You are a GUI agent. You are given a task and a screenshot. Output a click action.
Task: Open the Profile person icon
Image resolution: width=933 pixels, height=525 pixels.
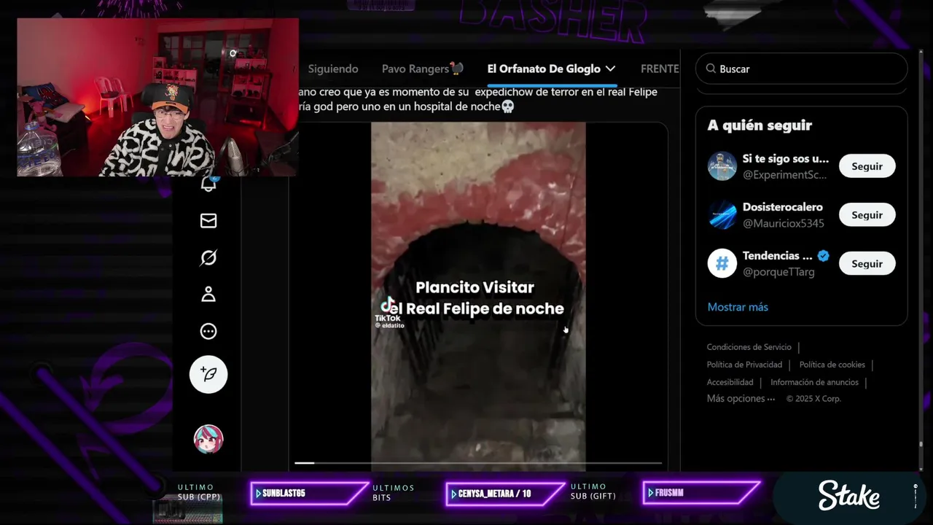208,295
